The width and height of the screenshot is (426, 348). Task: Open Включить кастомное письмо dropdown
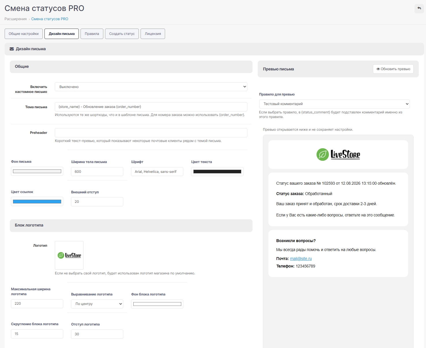tap(151, 87)
